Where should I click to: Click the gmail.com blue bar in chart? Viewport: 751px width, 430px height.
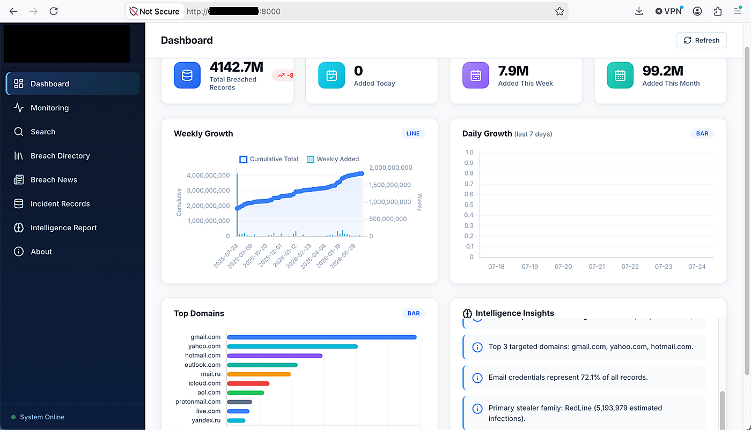(x=322, y=337)
